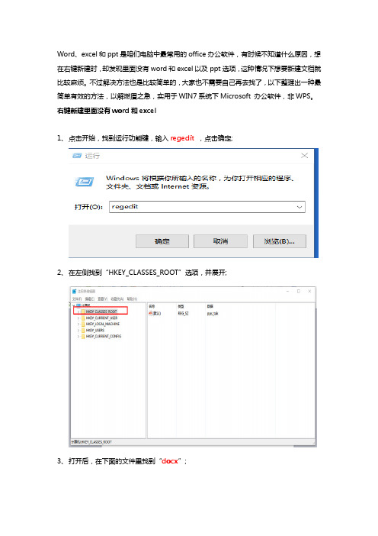
Task: Expand the HKEY_CLASSES_ROOT tree node arrow
Action: pyautogui.click(x=78, y=312)
